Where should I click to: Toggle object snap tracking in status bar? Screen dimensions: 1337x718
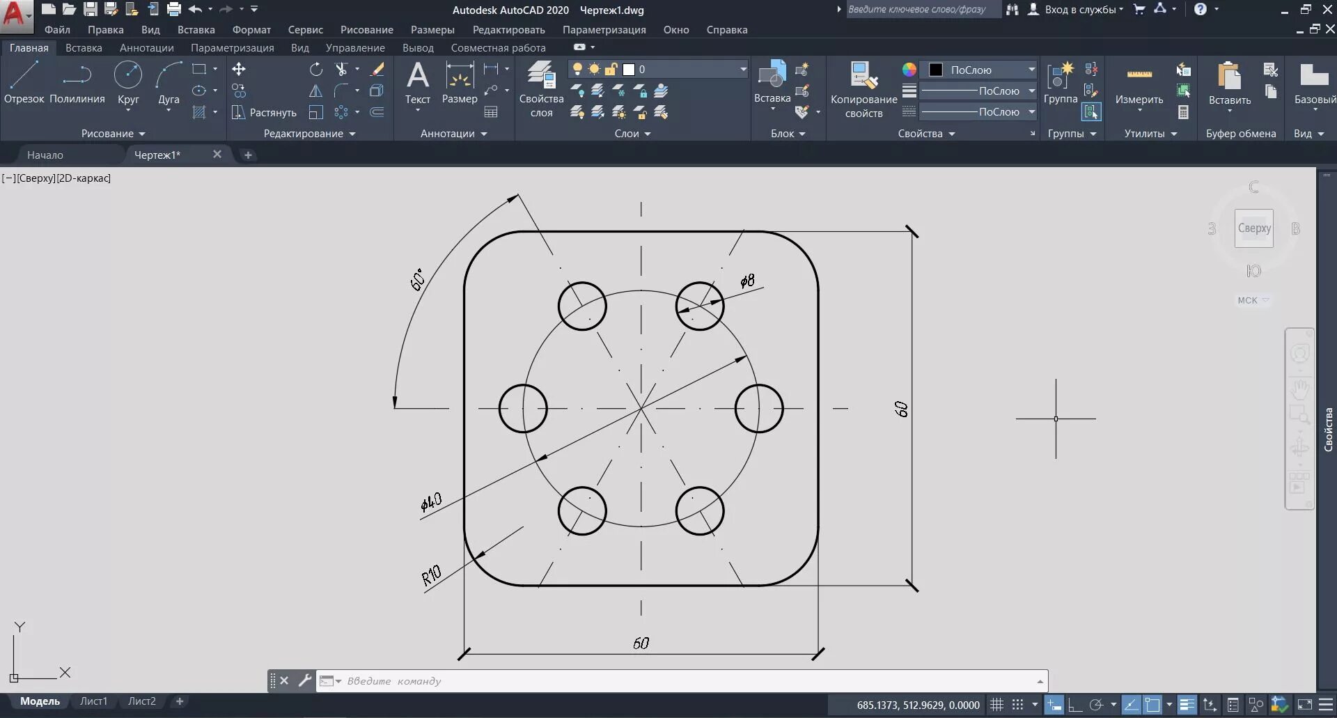[1132, 705]
